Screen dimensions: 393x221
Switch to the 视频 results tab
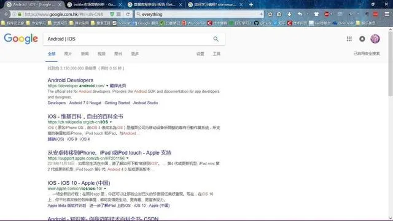(101, 54)
